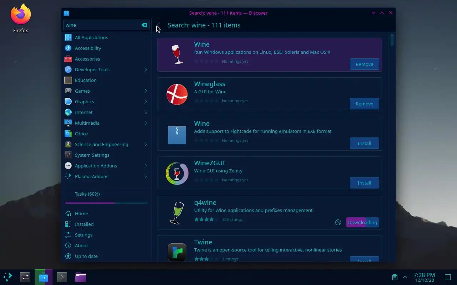Expand the Graphics category chevron

146,102
